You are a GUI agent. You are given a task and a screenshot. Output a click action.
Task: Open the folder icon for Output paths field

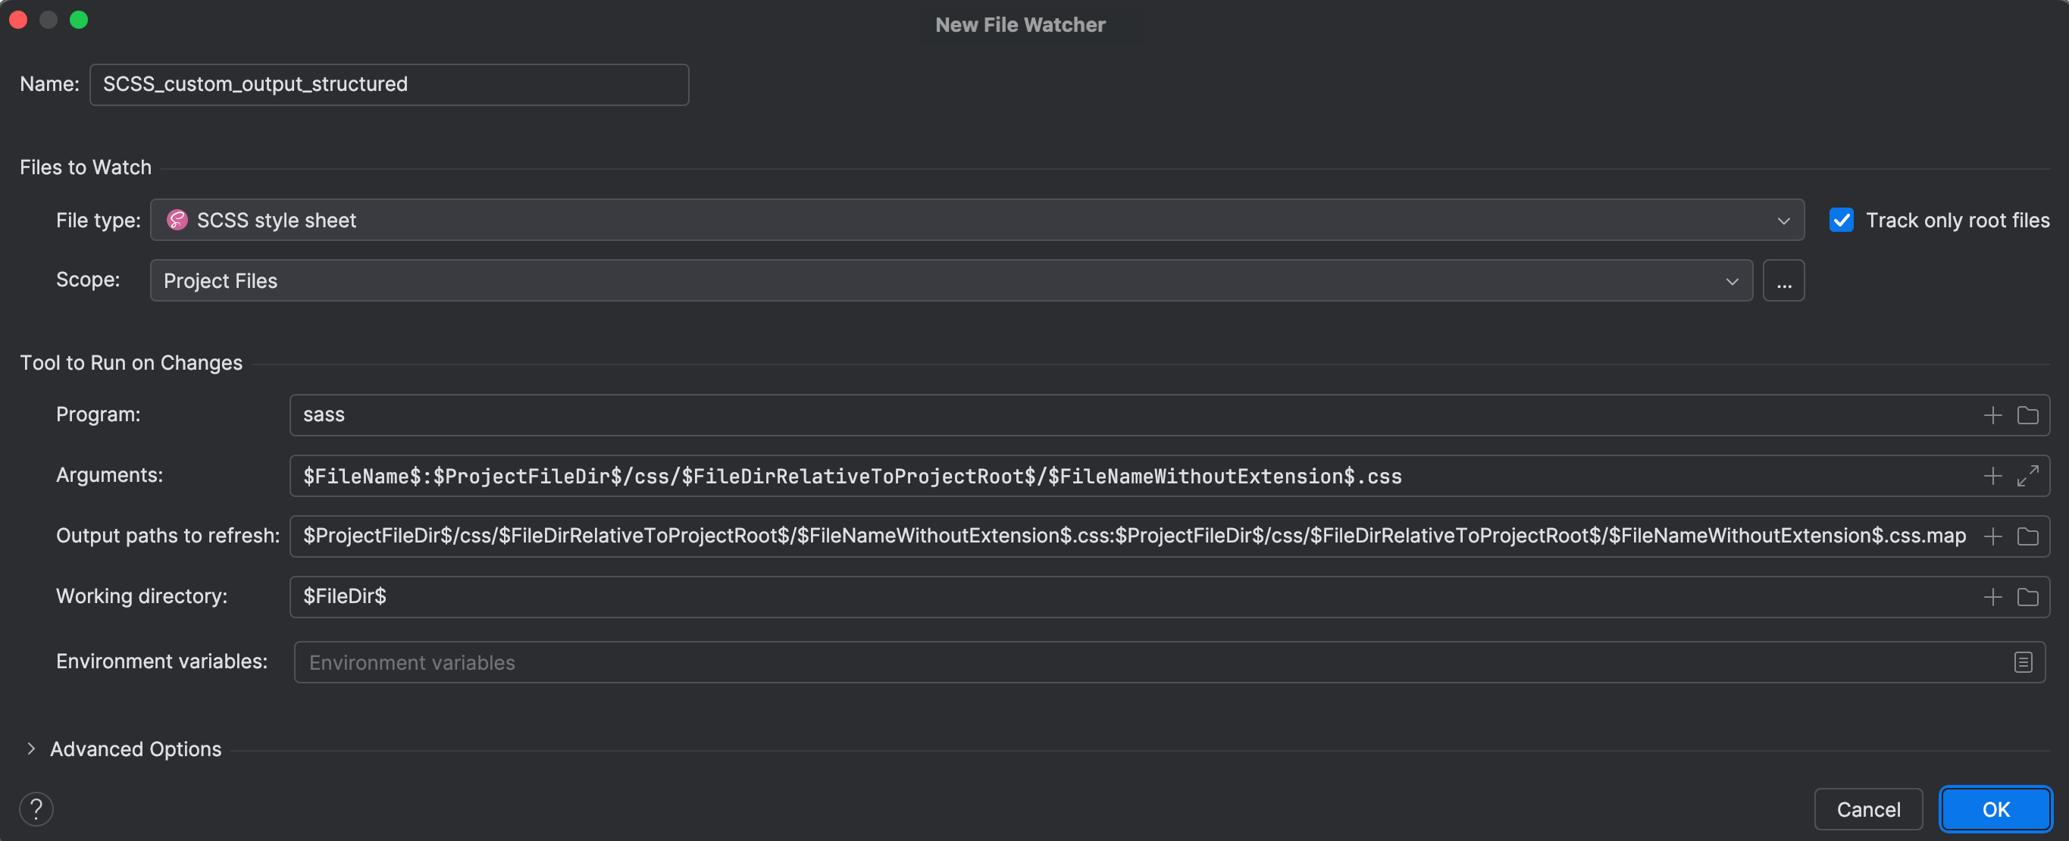click(2027, 536)
